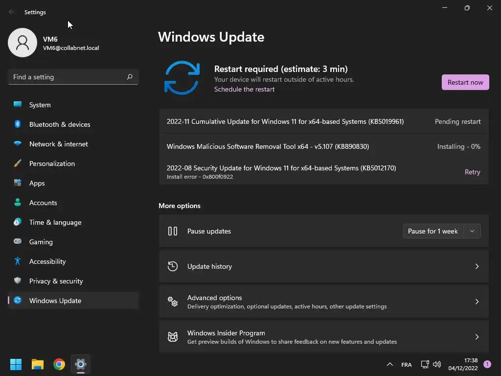Open Update history with its chevron

click(x=477, y=266)
